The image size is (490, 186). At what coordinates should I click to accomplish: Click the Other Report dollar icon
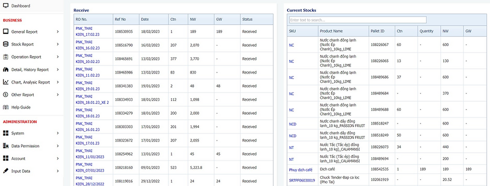5,94
